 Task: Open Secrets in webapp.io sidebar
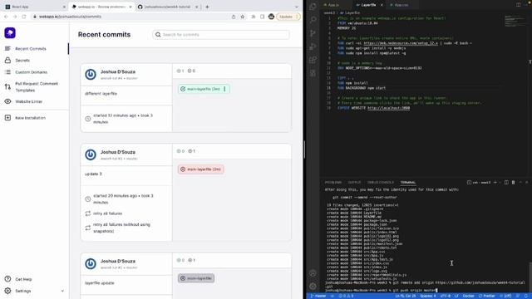pos(22,61)
